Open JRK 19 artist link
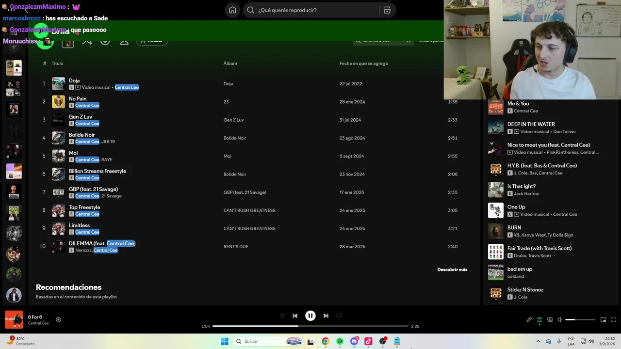The height and width of the screenshot is (349, 621). coord(108,142)
